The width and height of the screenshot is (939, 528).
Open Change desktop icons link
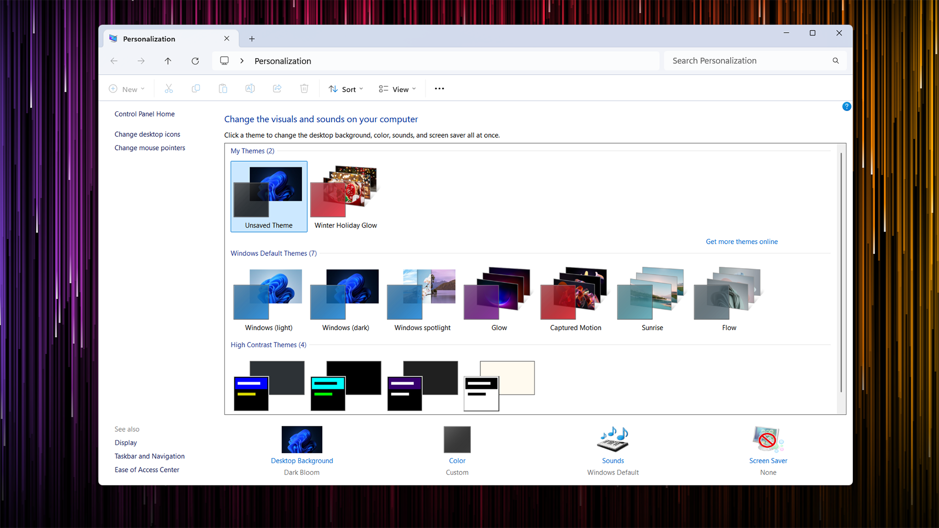(147, 134)
